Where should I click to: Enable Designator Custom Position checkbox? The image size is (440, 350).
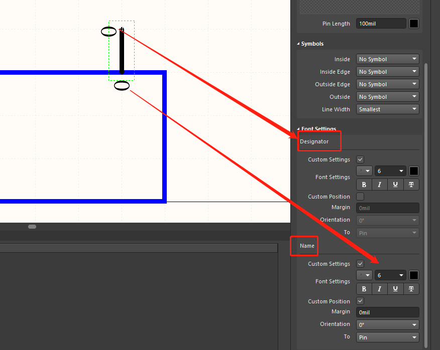(360, 197)
